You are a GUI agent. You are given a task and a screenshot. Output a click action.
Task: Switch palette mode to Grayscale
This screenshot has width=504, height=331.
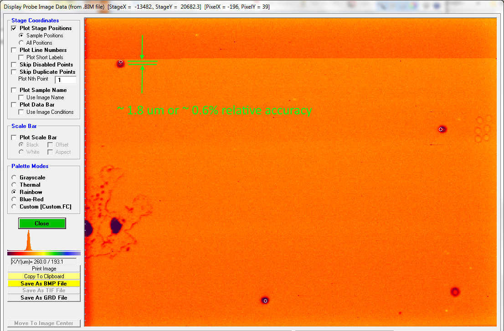pyautogui.click(x=15, y=178)
